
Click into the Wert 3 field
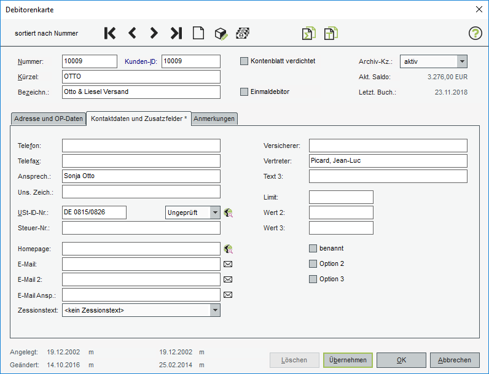point(341,228)
